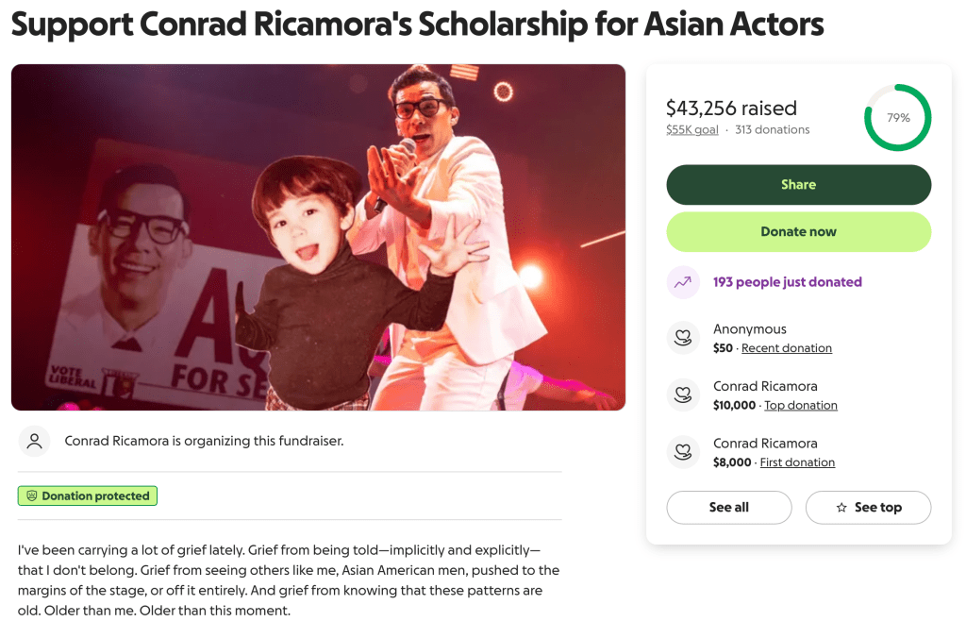This screenshot has height=621, width=966.
Task: Open the See all donations list
Action: (x=728, y=508)
